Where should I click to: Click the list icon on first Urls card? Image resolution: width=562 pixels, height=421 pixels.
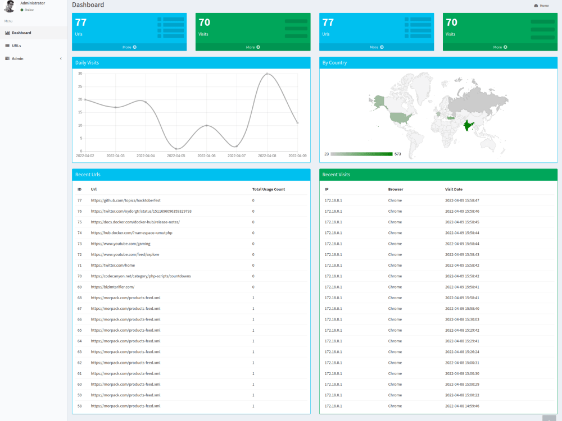[x=171, y=28]
